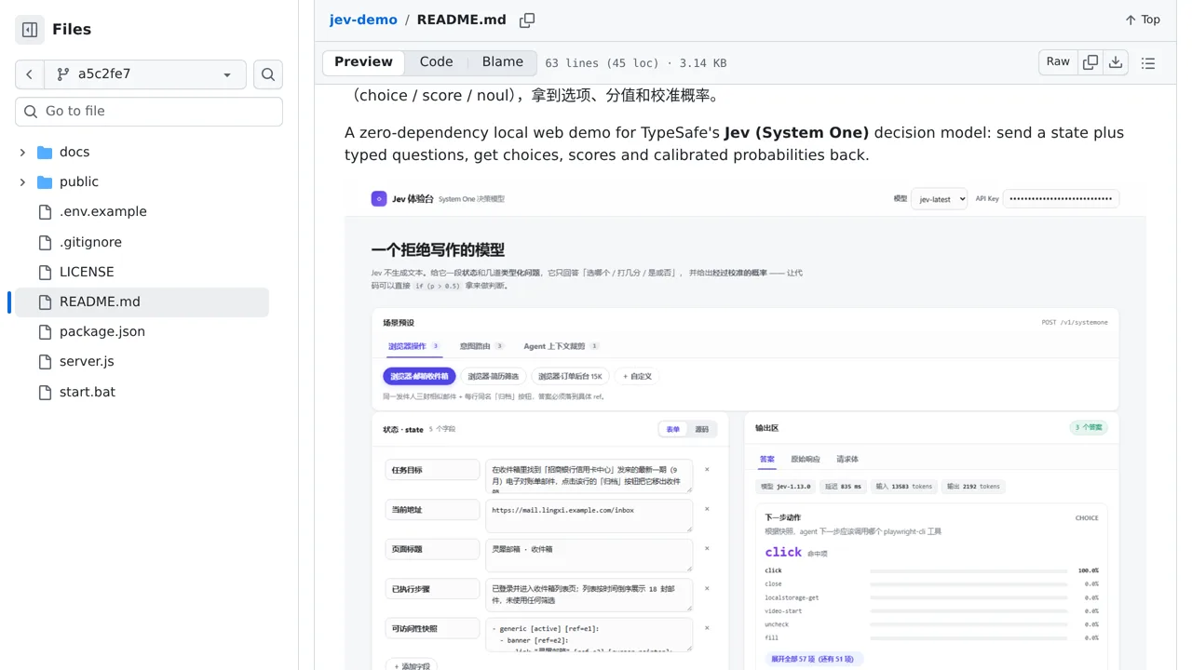Screen dimensions: 1192x670
Task: Open the Jev demo screenshot image
Action: [x=745, y=426]
